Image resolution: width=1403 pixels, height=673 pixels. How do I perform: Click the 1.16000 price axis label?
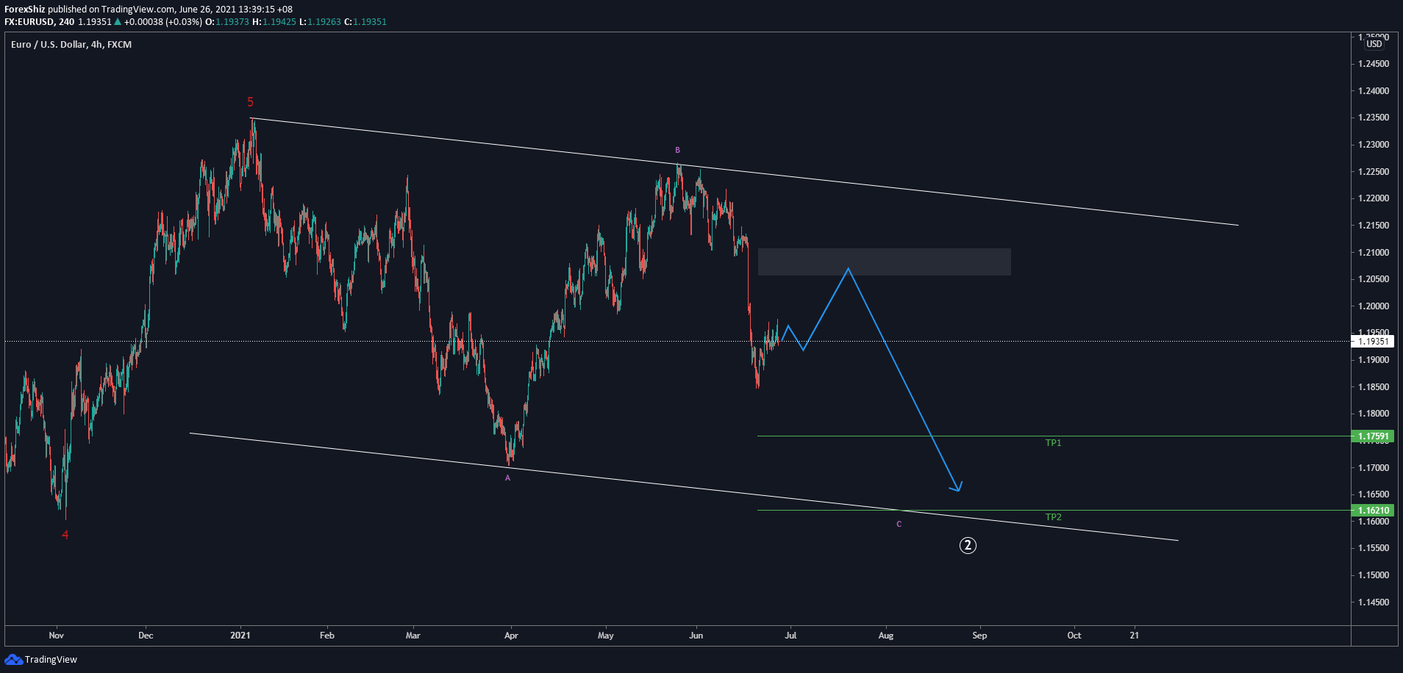[1374, 522]
